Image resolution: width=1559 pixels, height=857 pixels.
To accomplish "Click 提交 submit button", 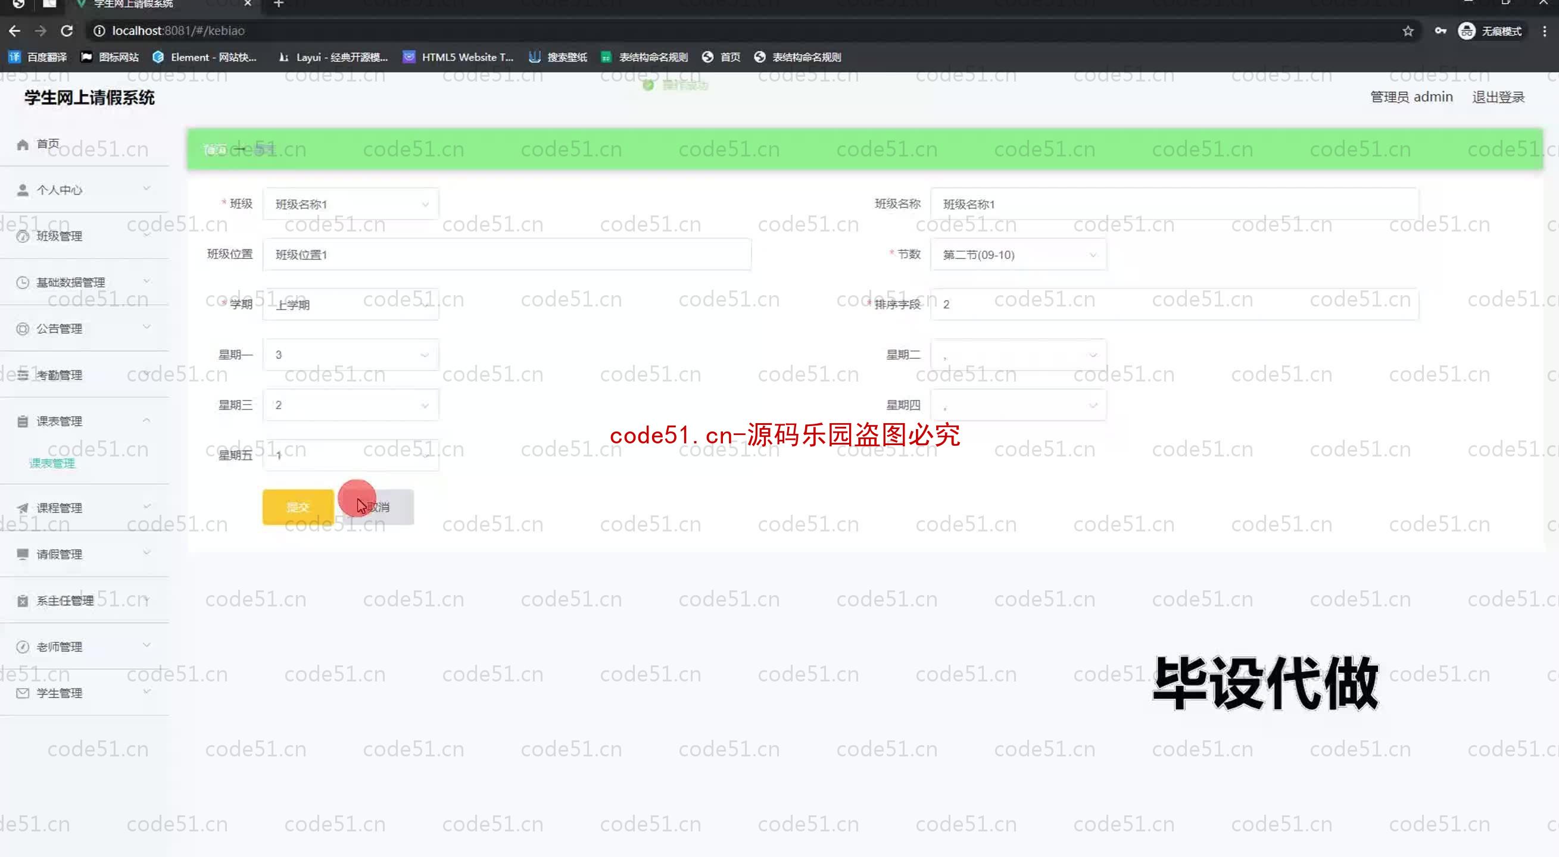I will pyautogui.click(x=297, y=506).
